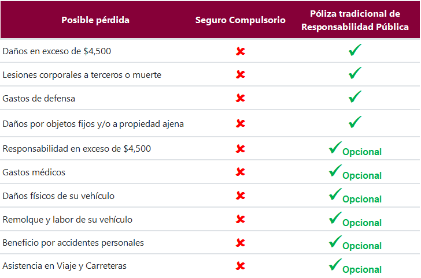421x278 pixels.
Task: Click red X in Gastos médicos row
Action: (x=241, y=172)
